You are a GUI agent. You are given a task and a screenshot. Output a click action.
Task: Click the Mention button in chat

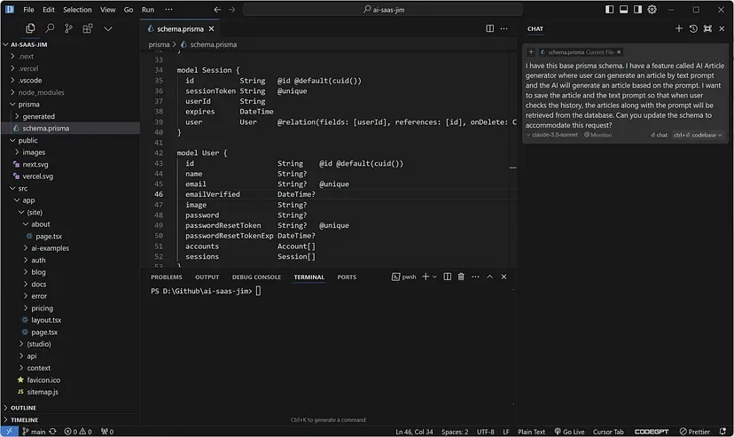pyautogui.click(x=600, y=135)
